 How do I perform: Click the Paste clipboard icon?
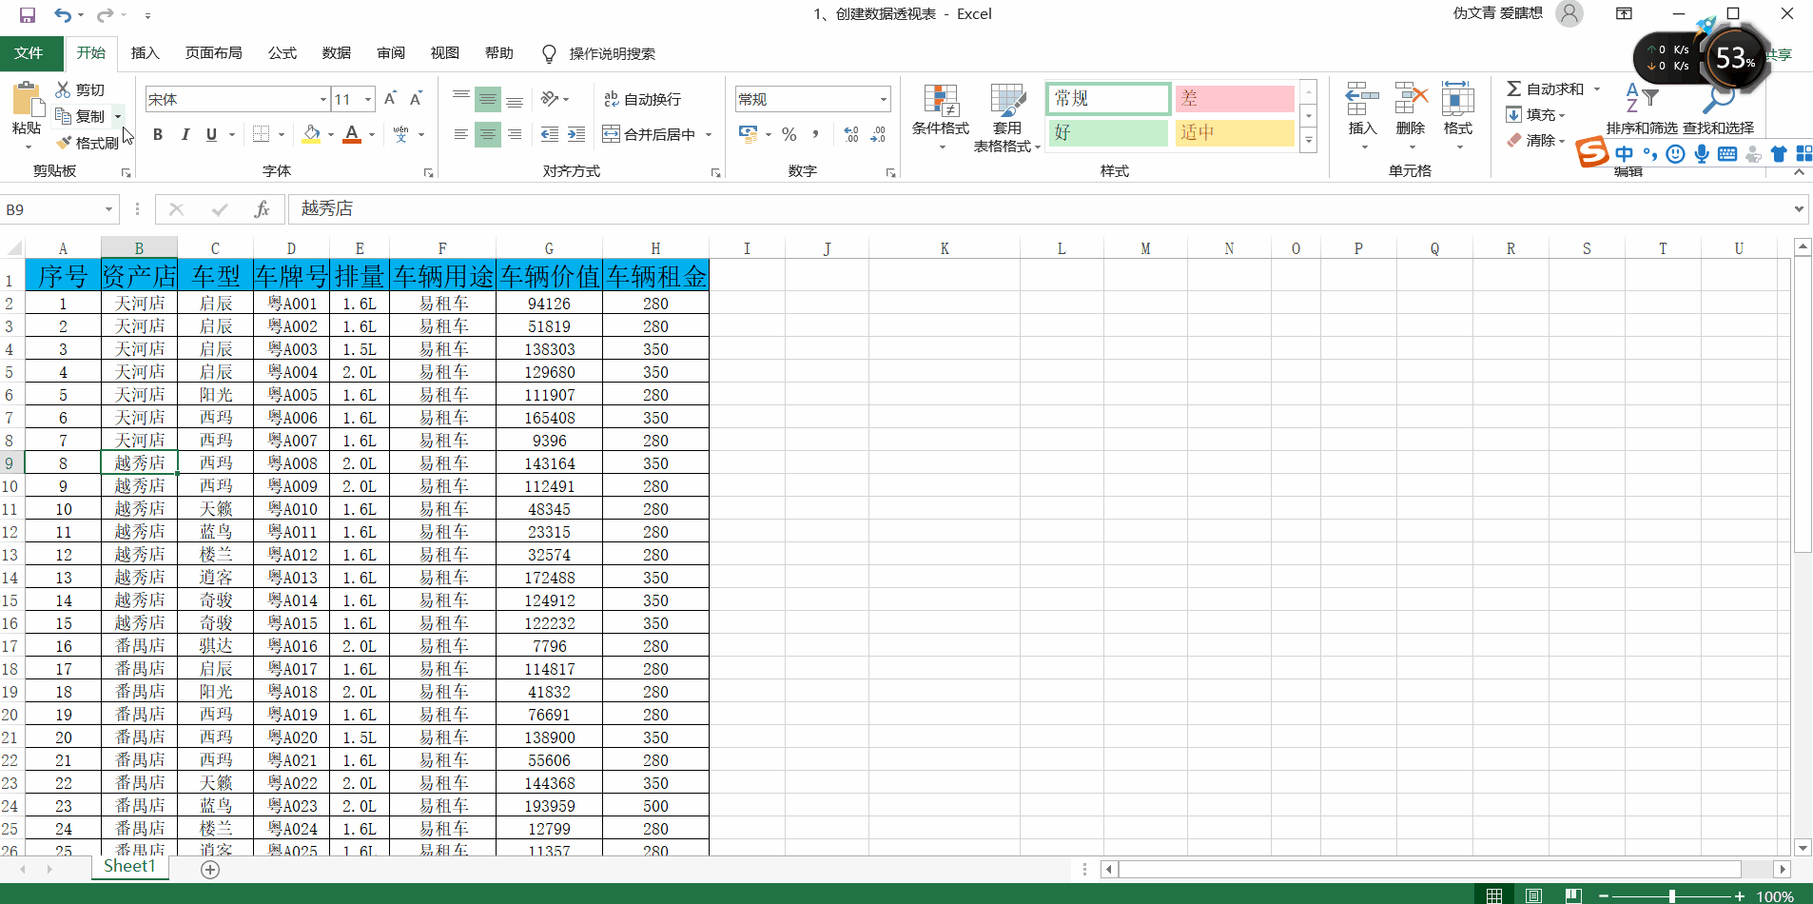(27, 100)
